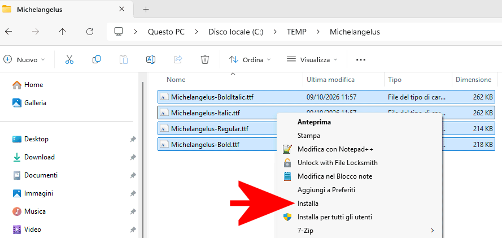Open the Nuovo dropdown

point(24,59)
